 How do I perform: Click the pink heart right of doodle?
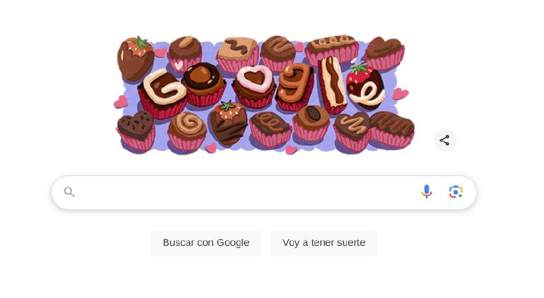pos(401,94)
